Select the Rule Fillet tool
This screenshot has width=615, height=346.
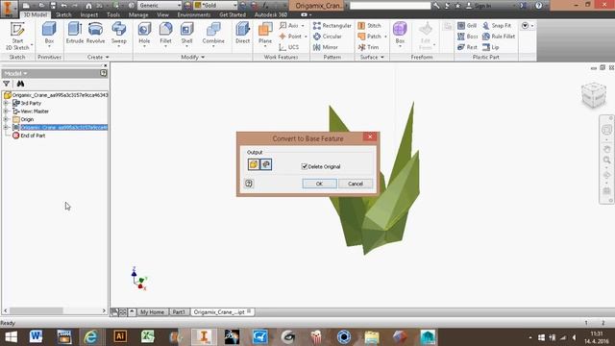(499, 37)
